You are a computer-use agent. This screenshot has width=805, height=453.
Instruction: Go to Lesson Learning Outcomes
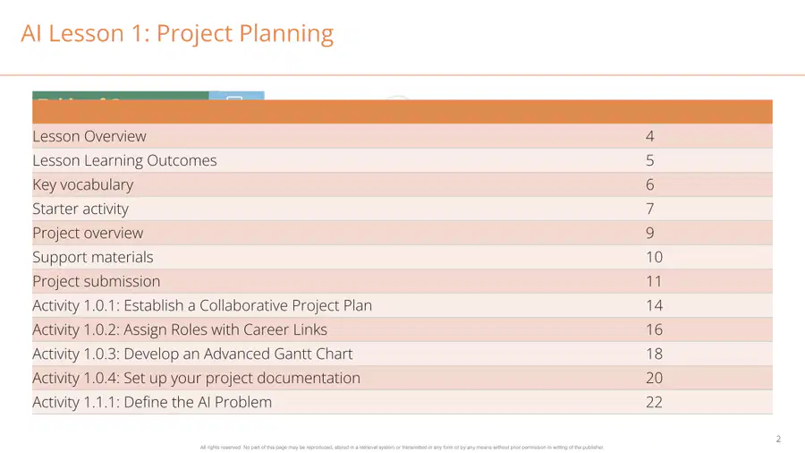point(402,160)
